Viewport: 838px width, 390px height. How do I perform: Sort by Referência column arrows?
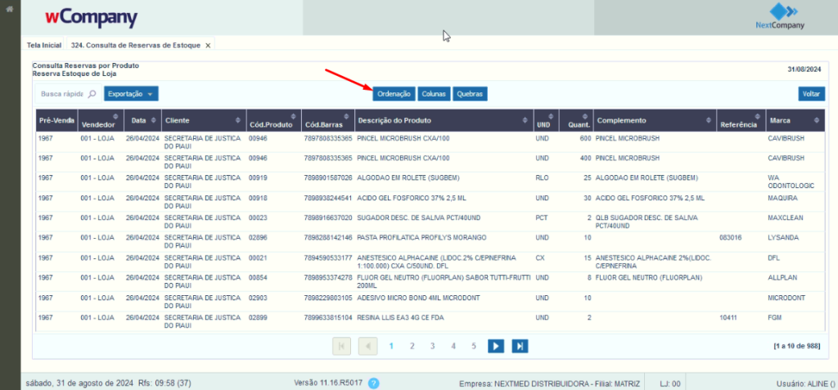click(x=757, y=117)
